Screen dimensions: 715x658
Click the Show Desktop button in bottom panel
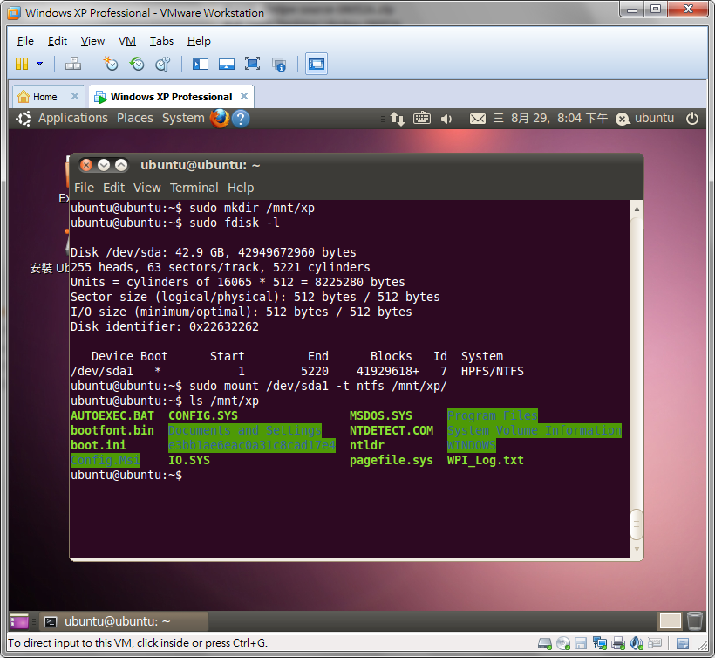18,621
